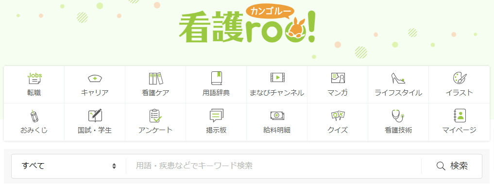494x184 pixels.
Task: Visit the アンケート link text
Action: click(x=155, y=130)
